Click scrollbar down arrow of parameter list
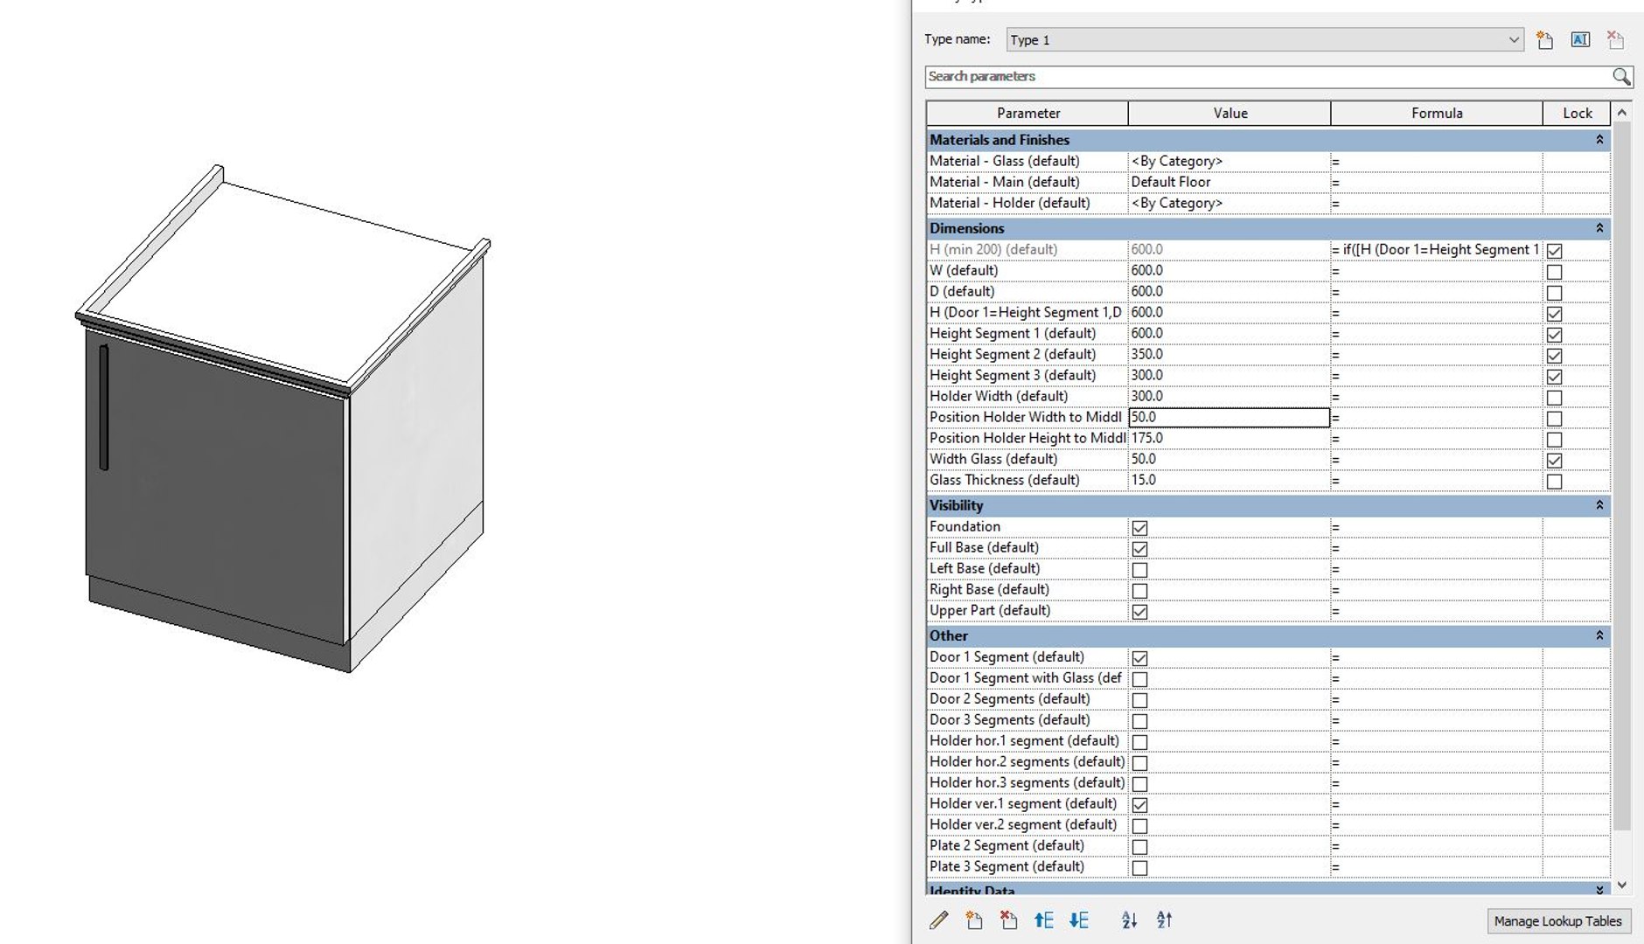 pyautogui.click(x=1621, y=885)
